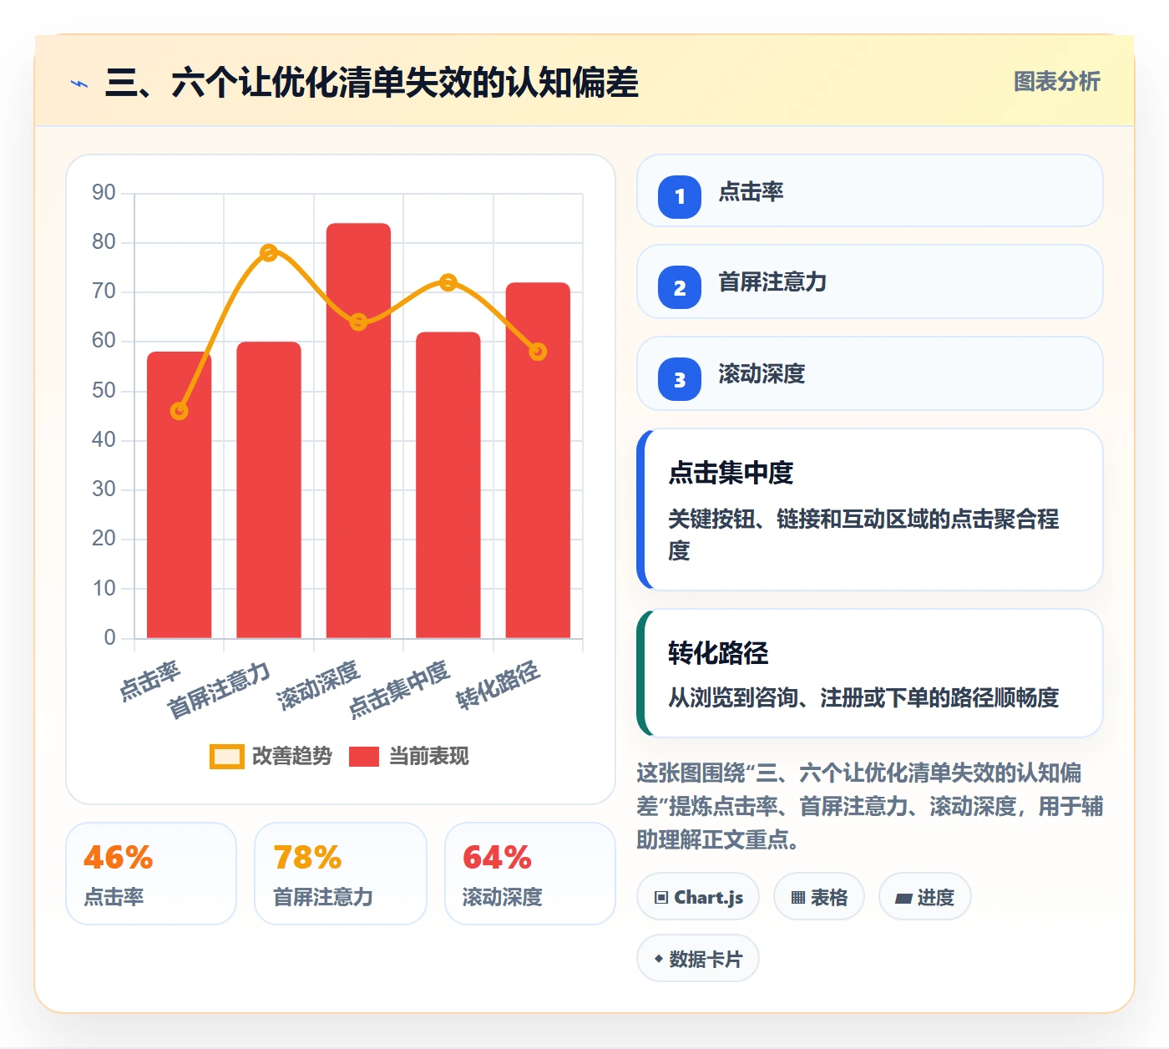The image size is (1169, 1049).
Task: Click the diamond icon on the 数据卡片 tag
Action: click(659, 959)
